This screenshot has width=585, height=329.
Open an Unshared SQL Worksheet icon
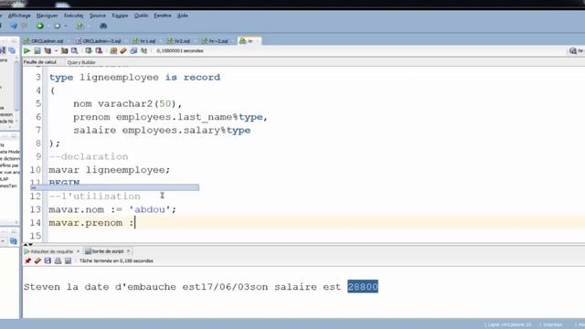pos(113,51)
